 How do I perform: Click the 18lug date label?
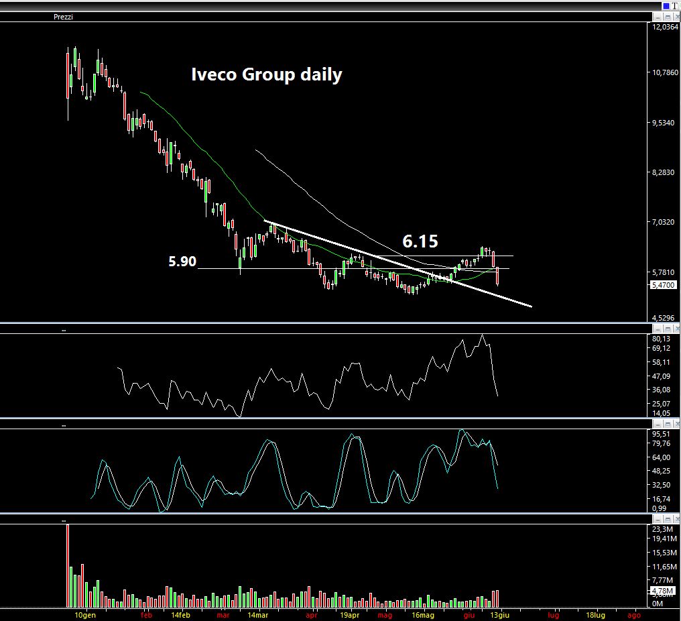(x=595, y=615)
